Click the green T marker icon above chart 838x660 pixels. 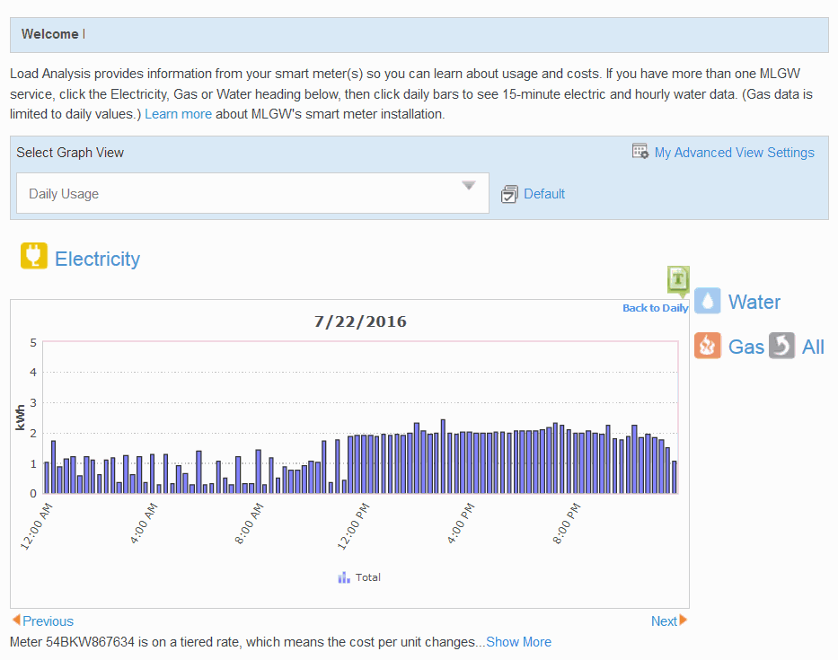pyautogui.click(x=678, y=281)
